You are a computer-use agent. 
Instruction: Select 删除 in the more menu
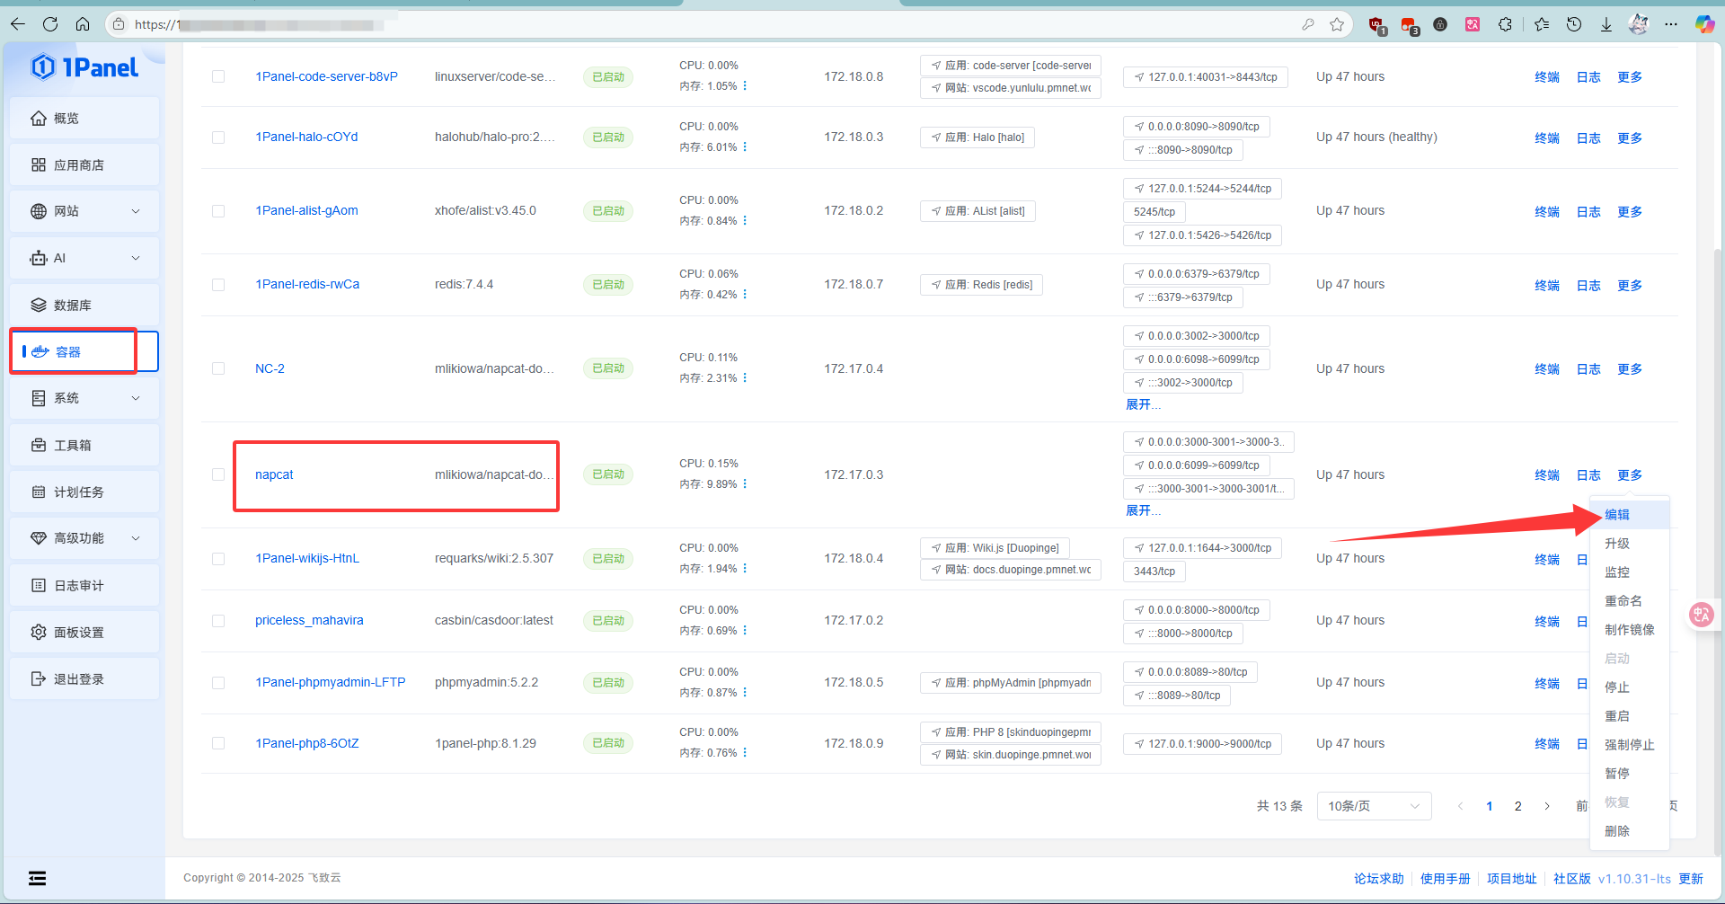point(1617,831)
